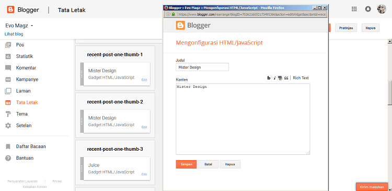Click Firefox icon in popup title bar
The width and height of the screenshot is (392, 191).
click(166, 8)
